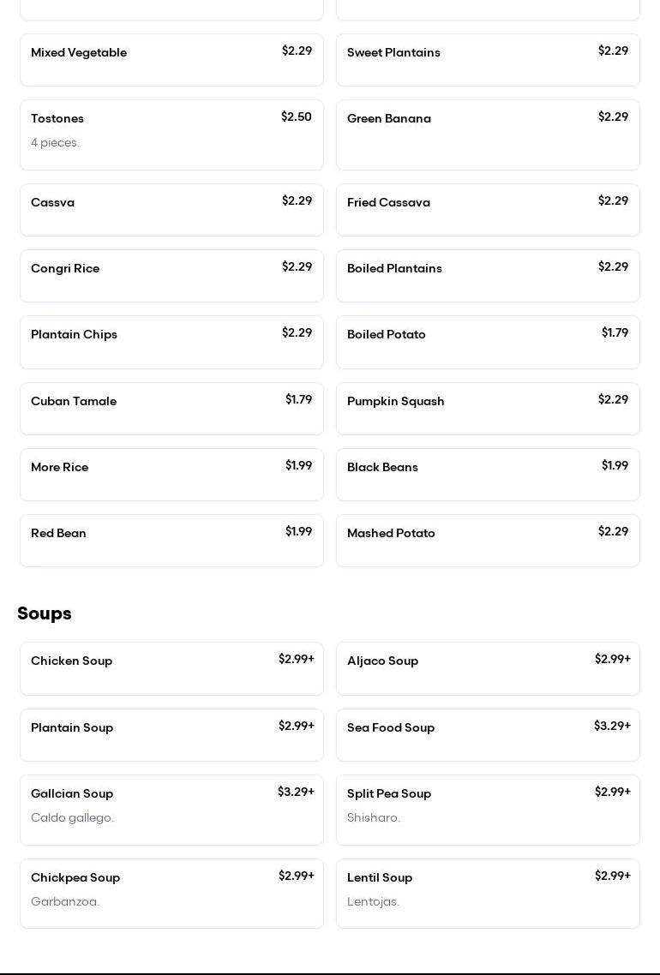
Task: Select the Boiled Potato item
Action: (x=488, y=342)
